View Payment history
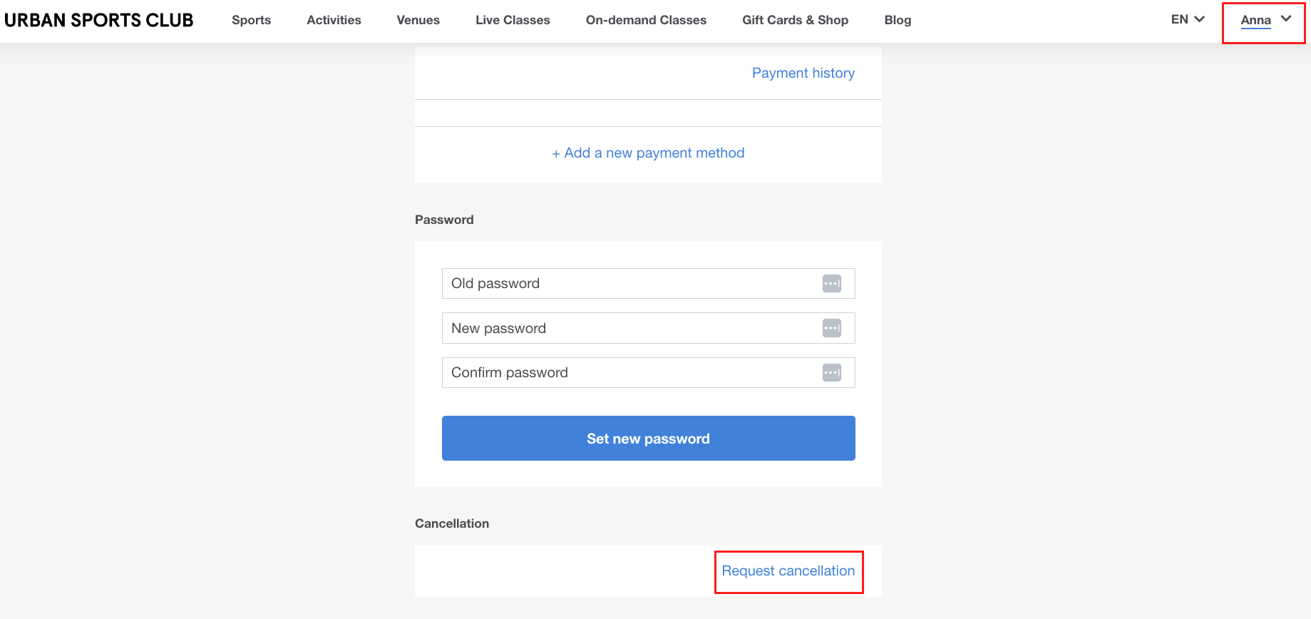The image size is (1311, 619). coord(803,72)
